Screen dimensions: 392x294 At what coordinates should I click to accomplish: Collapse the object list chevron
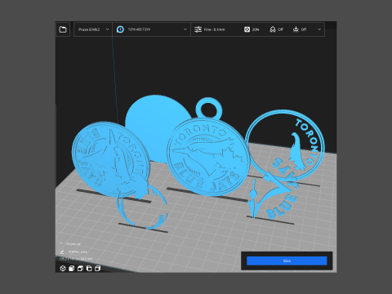61,243
